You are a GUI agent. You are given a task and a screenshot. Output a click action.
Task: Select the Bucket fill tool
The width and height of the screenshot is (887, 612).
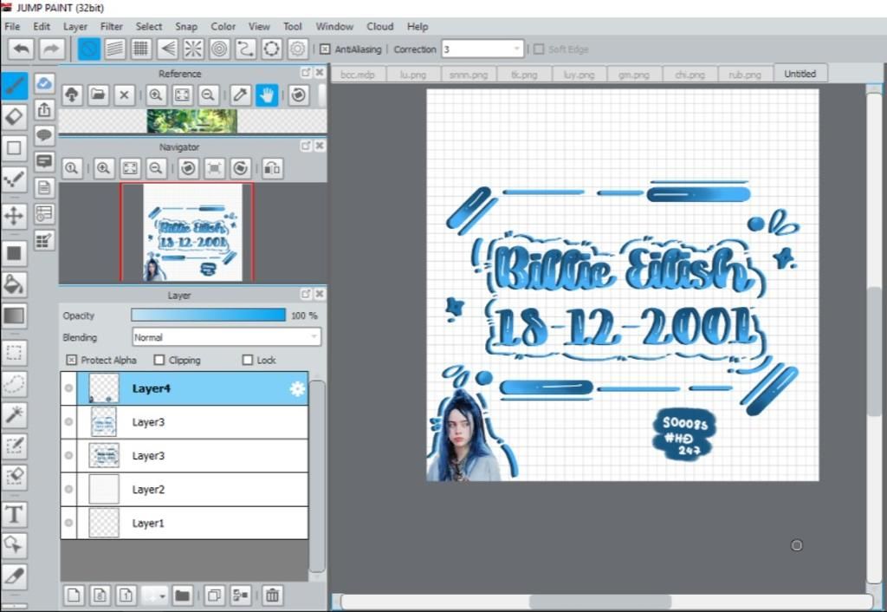[x=14, y=284]
